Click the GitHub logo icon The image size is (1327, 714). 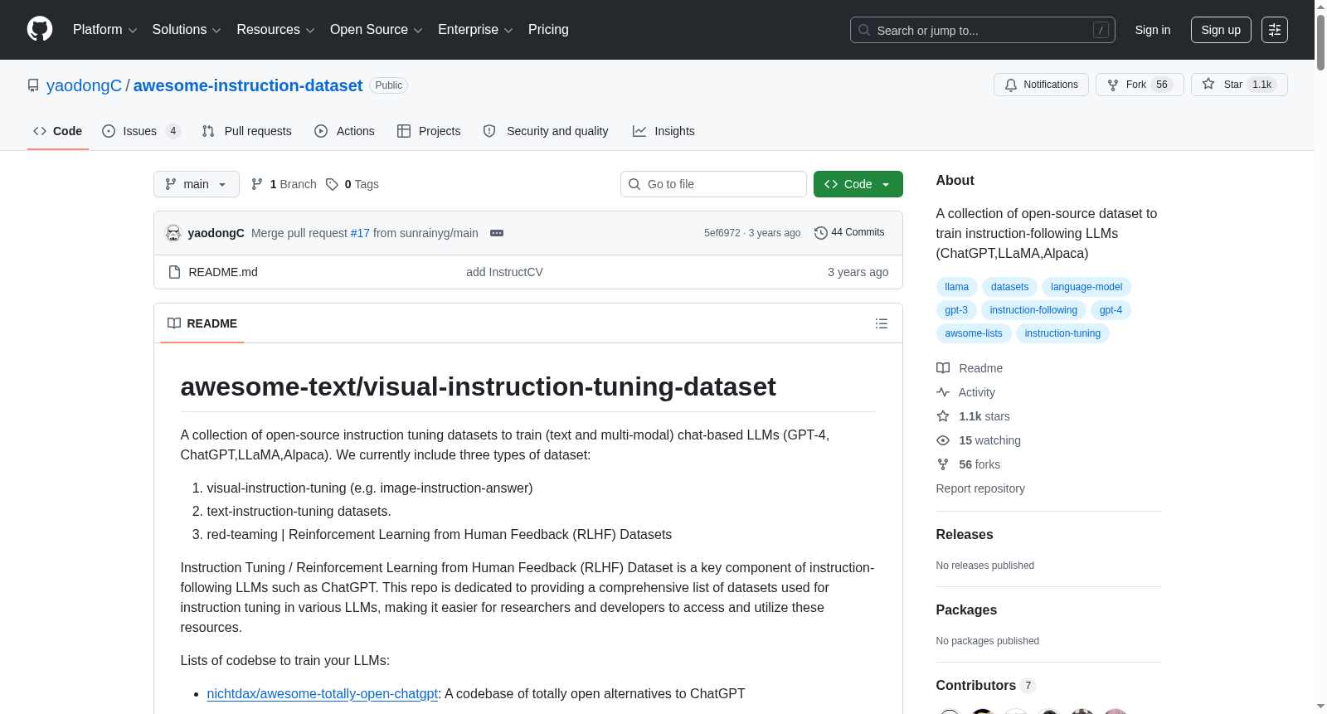[x=40, y=29]
